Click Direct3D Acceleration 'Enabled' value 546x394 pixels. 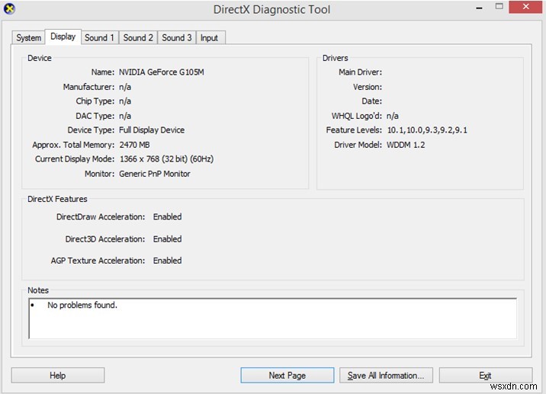(x=168, y=239)
